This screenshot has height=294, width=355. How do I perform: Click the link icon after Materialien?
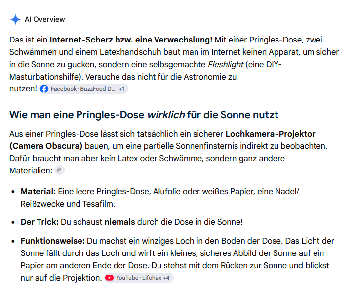click(59, 170)
